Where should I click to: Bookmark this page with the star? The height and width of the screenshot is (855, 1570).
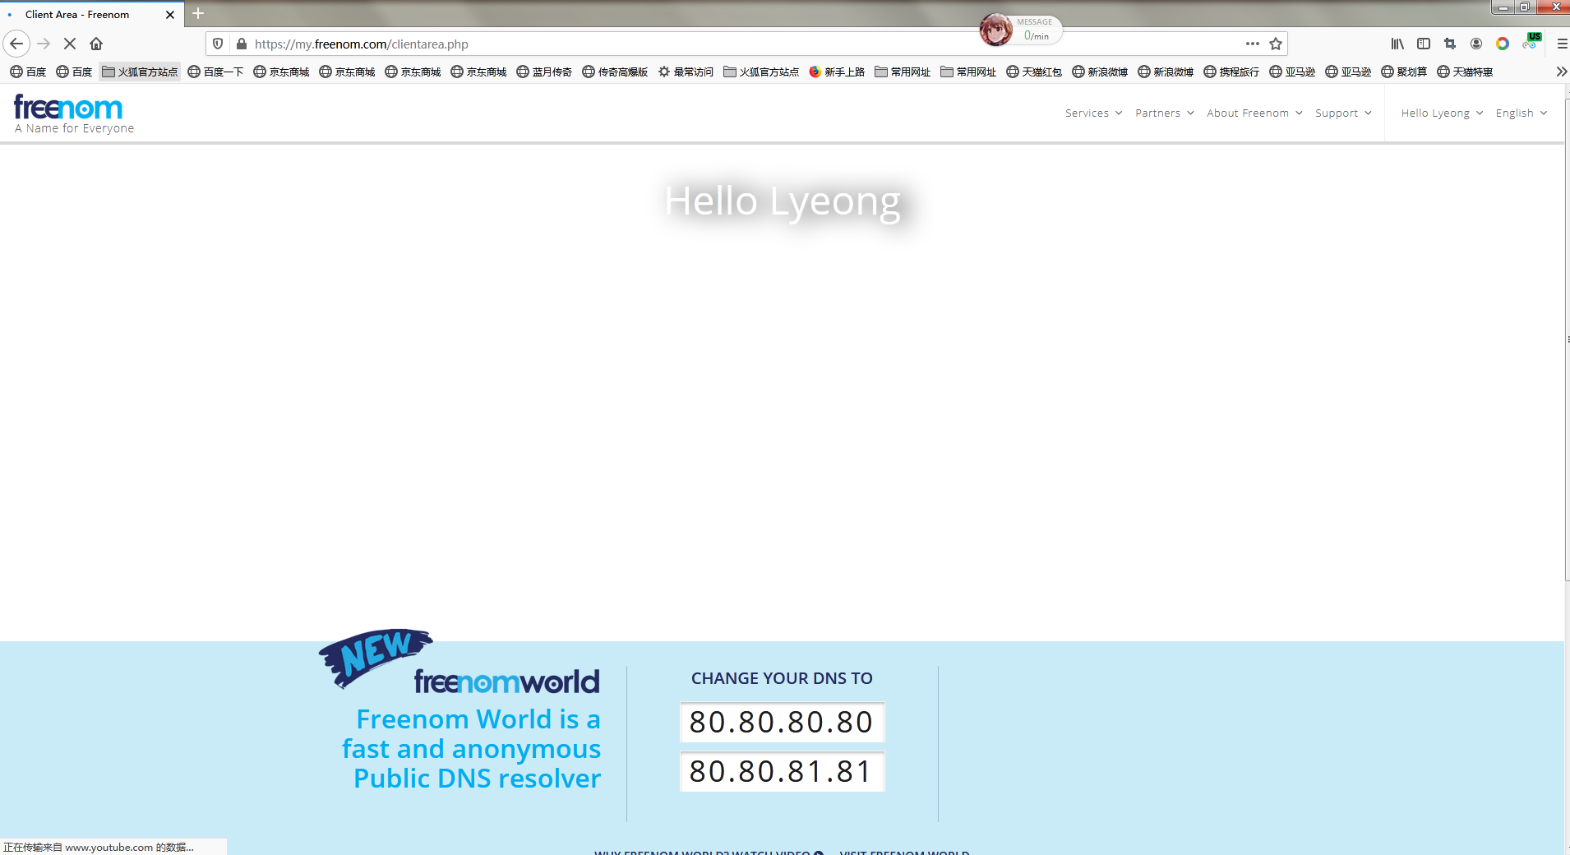pos(1276,44)
